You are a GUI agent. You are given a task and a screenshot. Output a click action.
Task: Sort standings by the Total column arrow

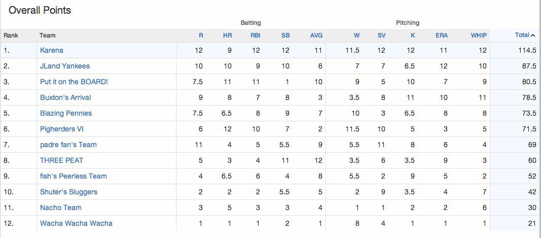[x=524, y=36]
